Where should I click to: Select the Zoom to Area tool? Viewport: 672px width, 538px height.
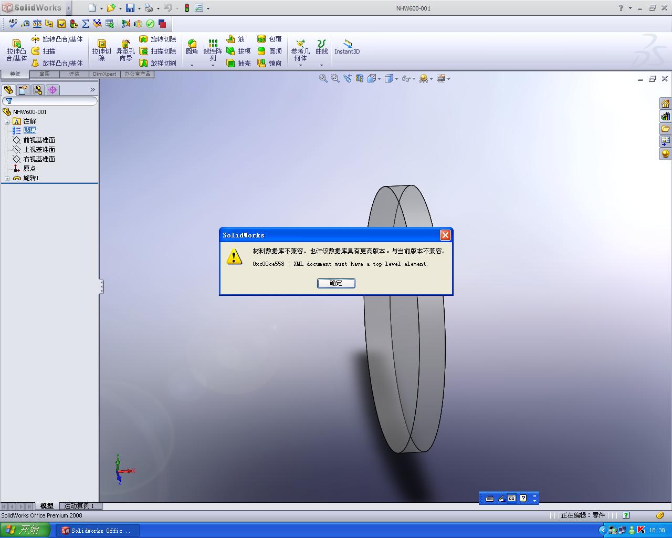[x=335, y=79]
